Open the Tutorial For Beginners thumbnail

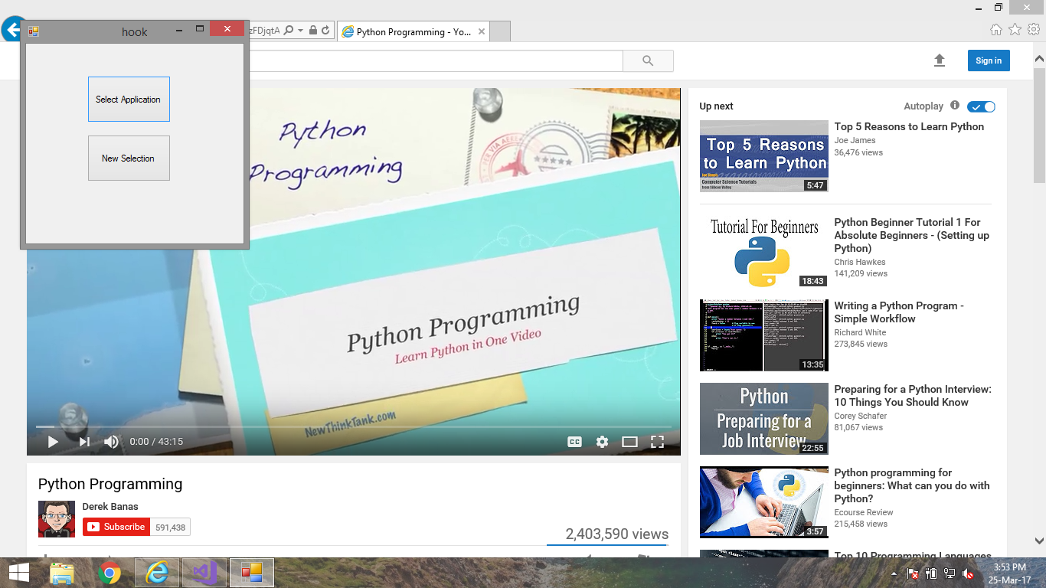point(764,252)
